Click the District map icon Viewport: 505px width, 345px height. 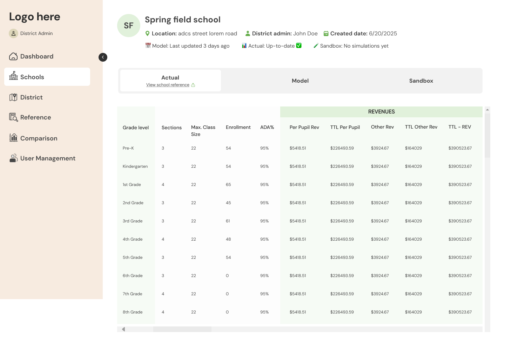[13, 97]
